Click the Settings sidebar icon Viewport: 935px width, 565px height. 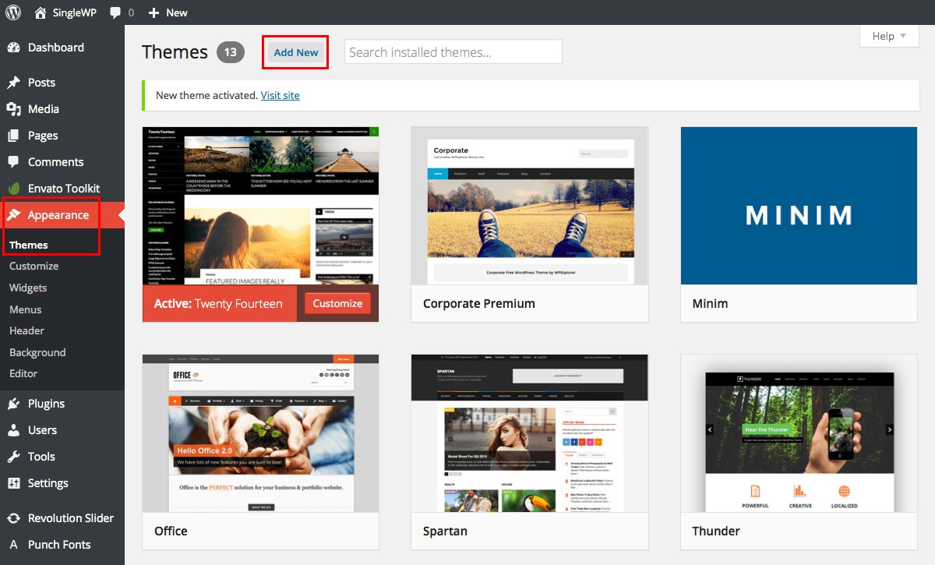(16, 482)
